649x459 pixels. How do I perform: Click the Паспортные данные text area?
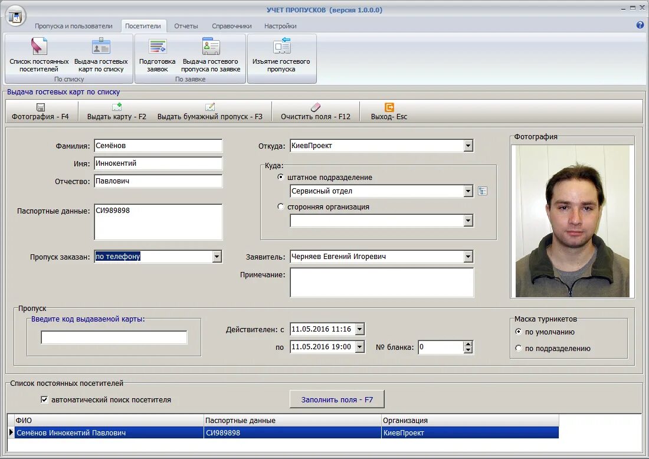coord(158,222)
